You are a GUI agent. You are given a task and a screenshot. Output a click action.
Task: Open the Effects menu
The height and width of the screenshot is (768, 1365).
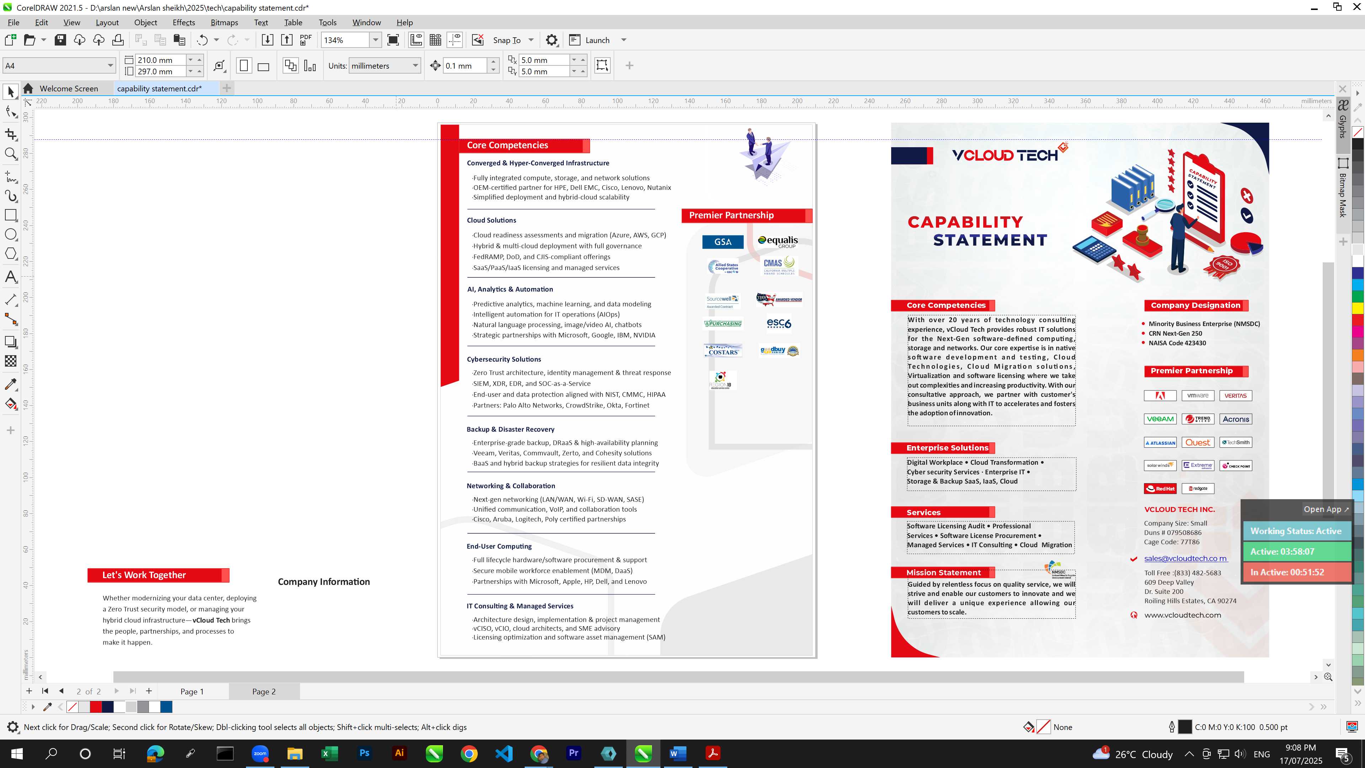[183, 22]
